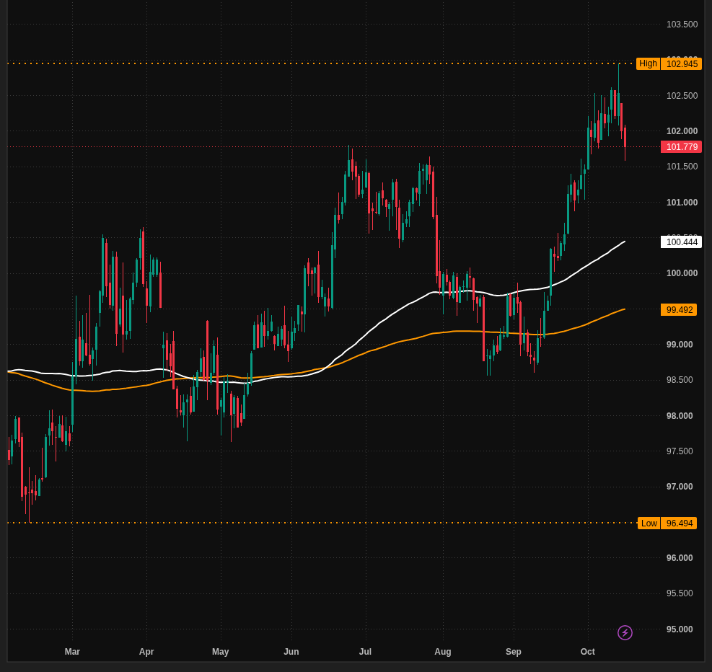Select the 96.494 low price value
This screenshot has width=712, height=672.
(x=679, y=523)
